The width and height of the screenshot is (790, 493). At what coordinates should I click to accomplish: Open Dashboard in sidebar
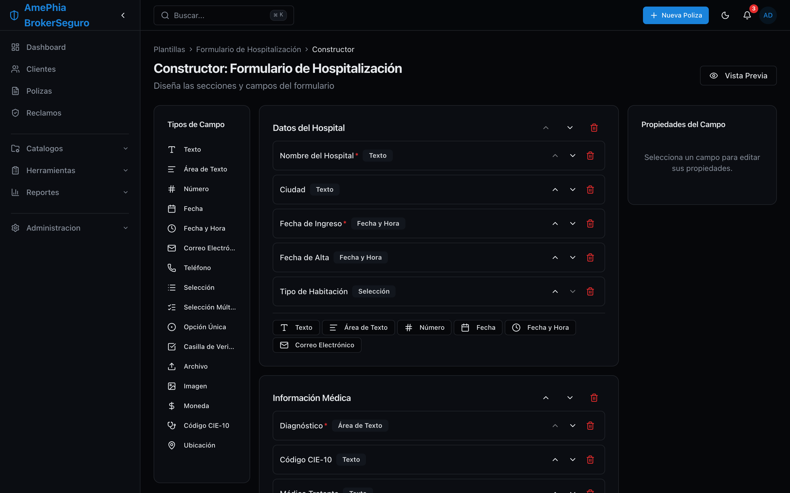pos(70,47)
